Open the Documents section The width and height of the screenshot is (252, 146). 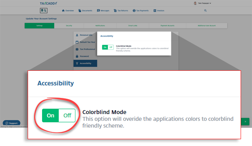[x=85, y=11]
